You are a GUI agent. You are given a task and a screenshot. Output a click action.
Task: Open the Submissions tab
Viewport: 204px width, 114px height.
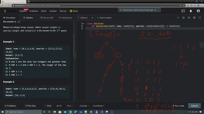(66, 18)
